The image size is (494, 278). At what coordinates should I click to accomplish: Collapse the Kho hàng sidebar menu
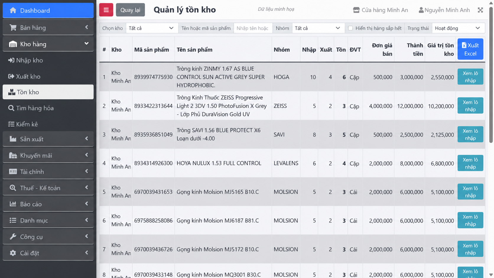[48, 44]
